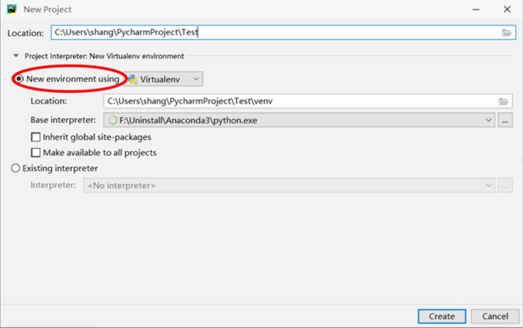Open the disabled Interpreter No interpreter dropdown

point(289,185)
